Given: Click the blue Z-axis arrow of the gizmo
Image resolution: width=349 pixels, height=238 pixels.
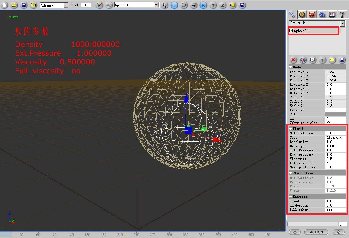Looking at the screenshot, I should (186, 98).
